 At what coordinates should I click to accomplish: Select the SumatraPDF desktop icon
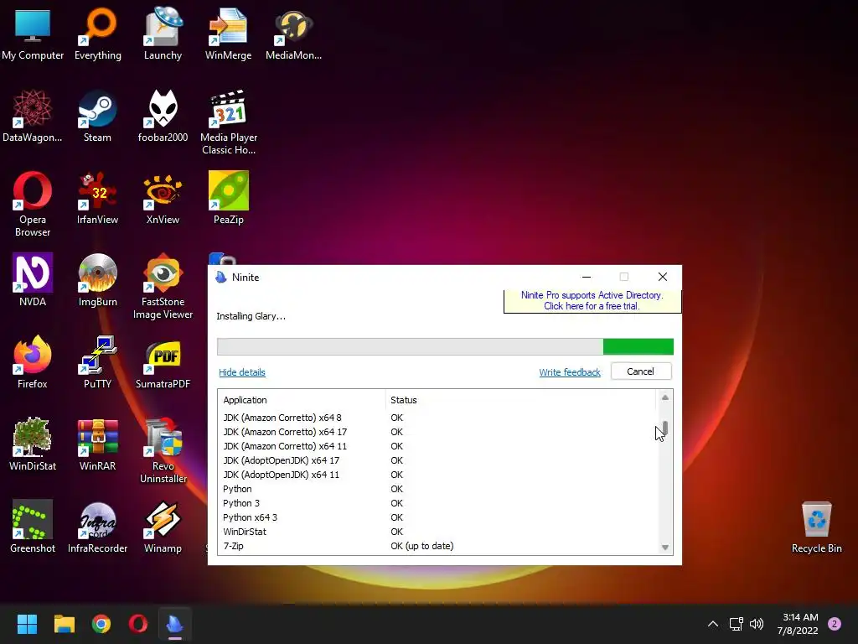pyautogui.click(x=163, y=362)
